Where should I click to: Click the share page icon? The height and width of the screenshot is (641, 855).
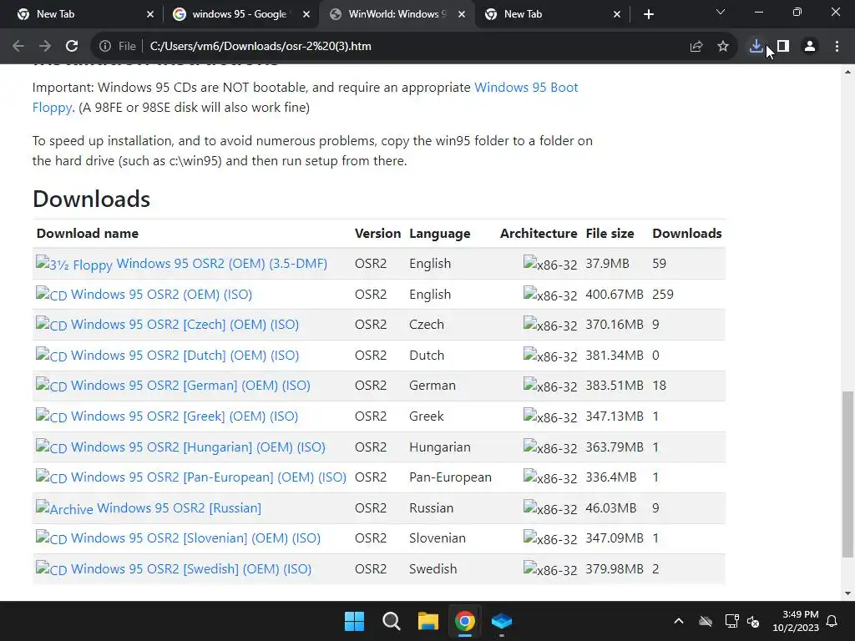tap(696, 47)
